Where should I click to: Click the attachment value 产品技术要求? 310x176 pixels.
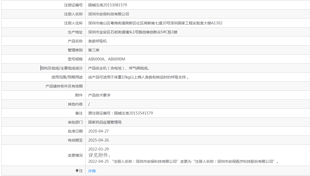(99, 95)
